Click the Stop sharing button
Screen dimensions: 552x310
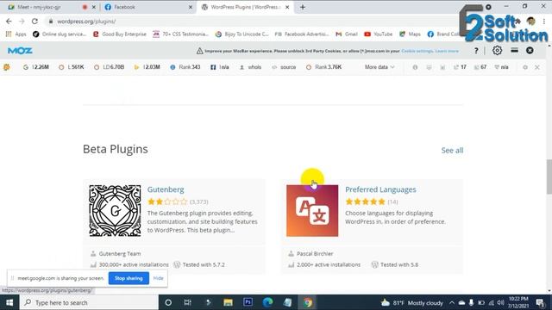tap(129, 278)
